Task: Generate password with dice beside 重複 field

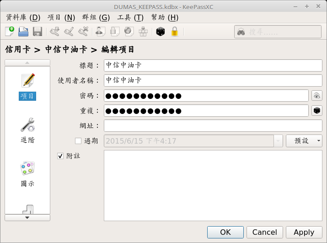Action: click(x=317, y=111)
